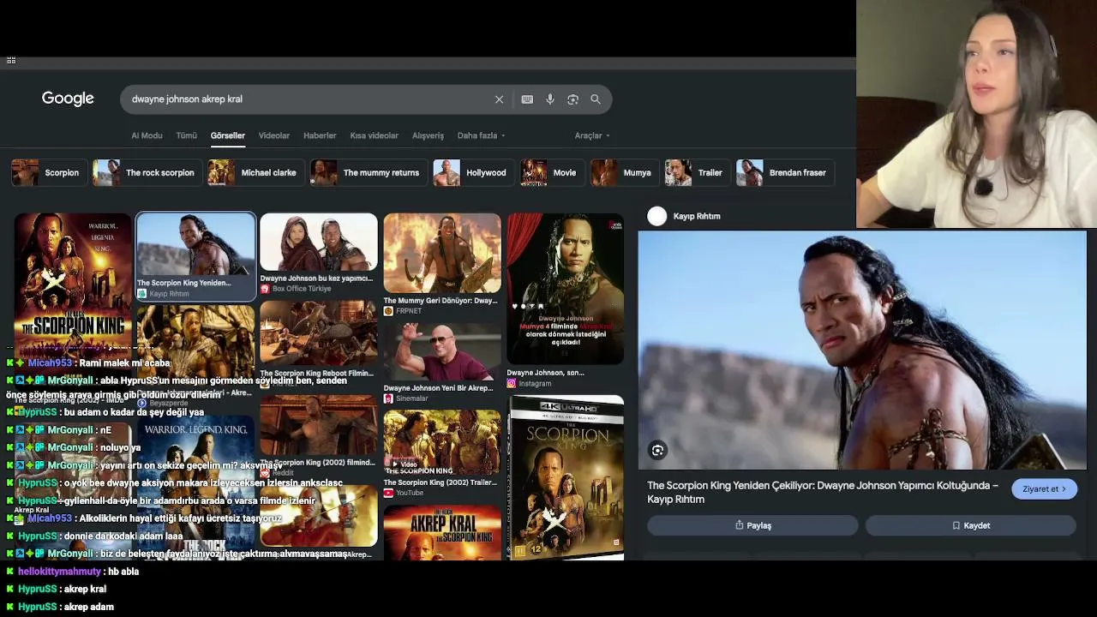Click Micah953's 'Rami malek mi acaba' message

point(124,363)
